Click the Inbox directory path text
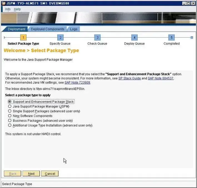This screenshot has height=188, width=197. 61,89
